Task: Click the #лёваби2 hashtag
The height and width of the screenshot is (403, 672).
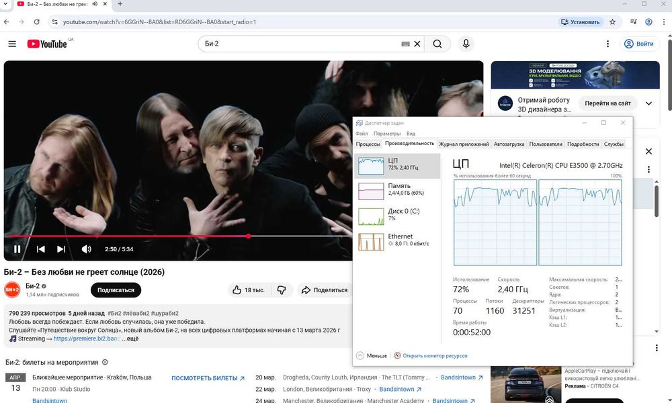Action: [x=136, y=313]
